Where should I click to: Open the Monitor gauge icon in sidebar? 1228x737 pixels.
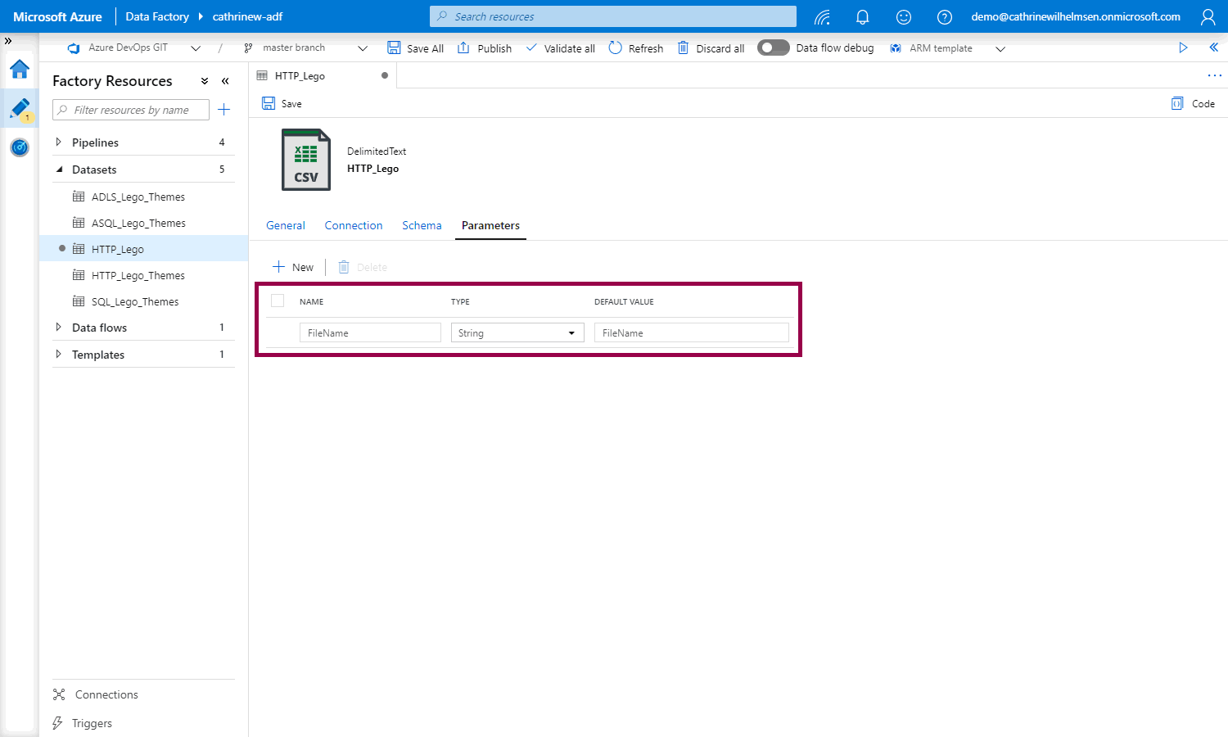click(x=20, y=147)
